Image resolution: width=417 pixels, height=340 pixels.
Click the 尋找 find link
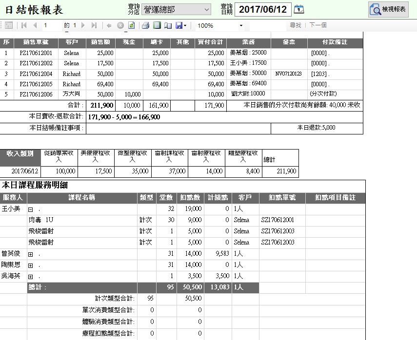point(296,25)
